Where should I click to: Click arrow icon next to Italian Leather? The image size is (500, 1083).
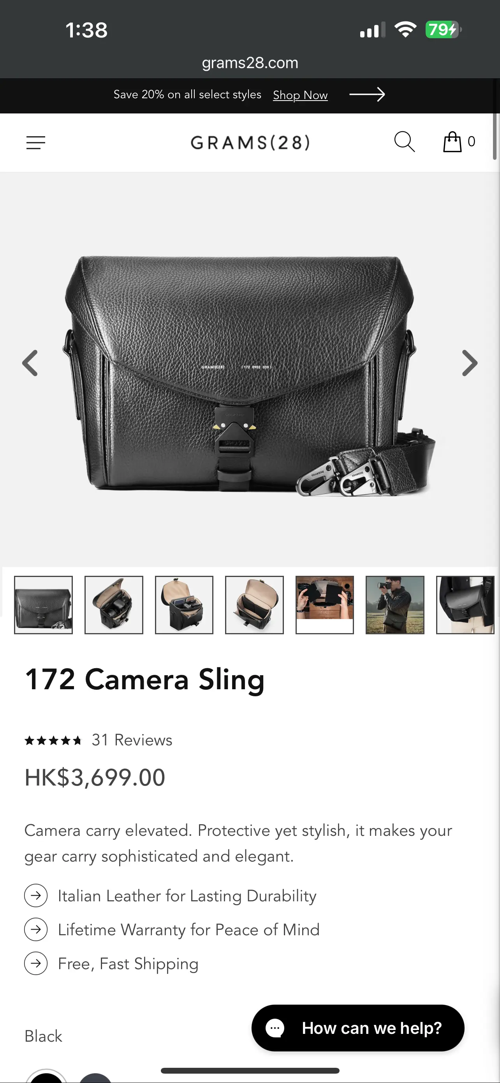point(36,895)
